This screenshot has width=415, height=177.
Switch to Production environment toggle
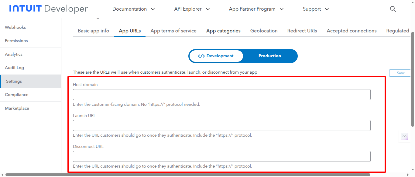pos(270,56)
